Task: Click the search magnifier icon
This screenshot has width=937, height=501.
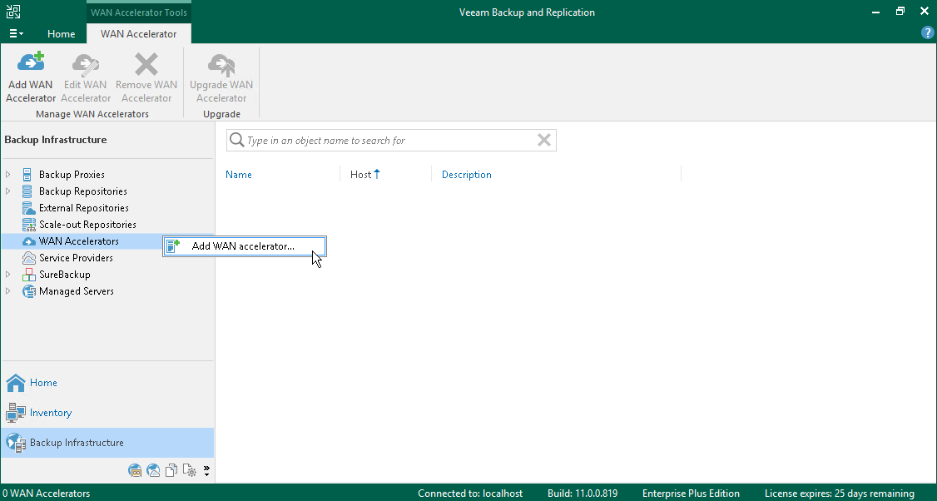Action: (x=236, y=140)
